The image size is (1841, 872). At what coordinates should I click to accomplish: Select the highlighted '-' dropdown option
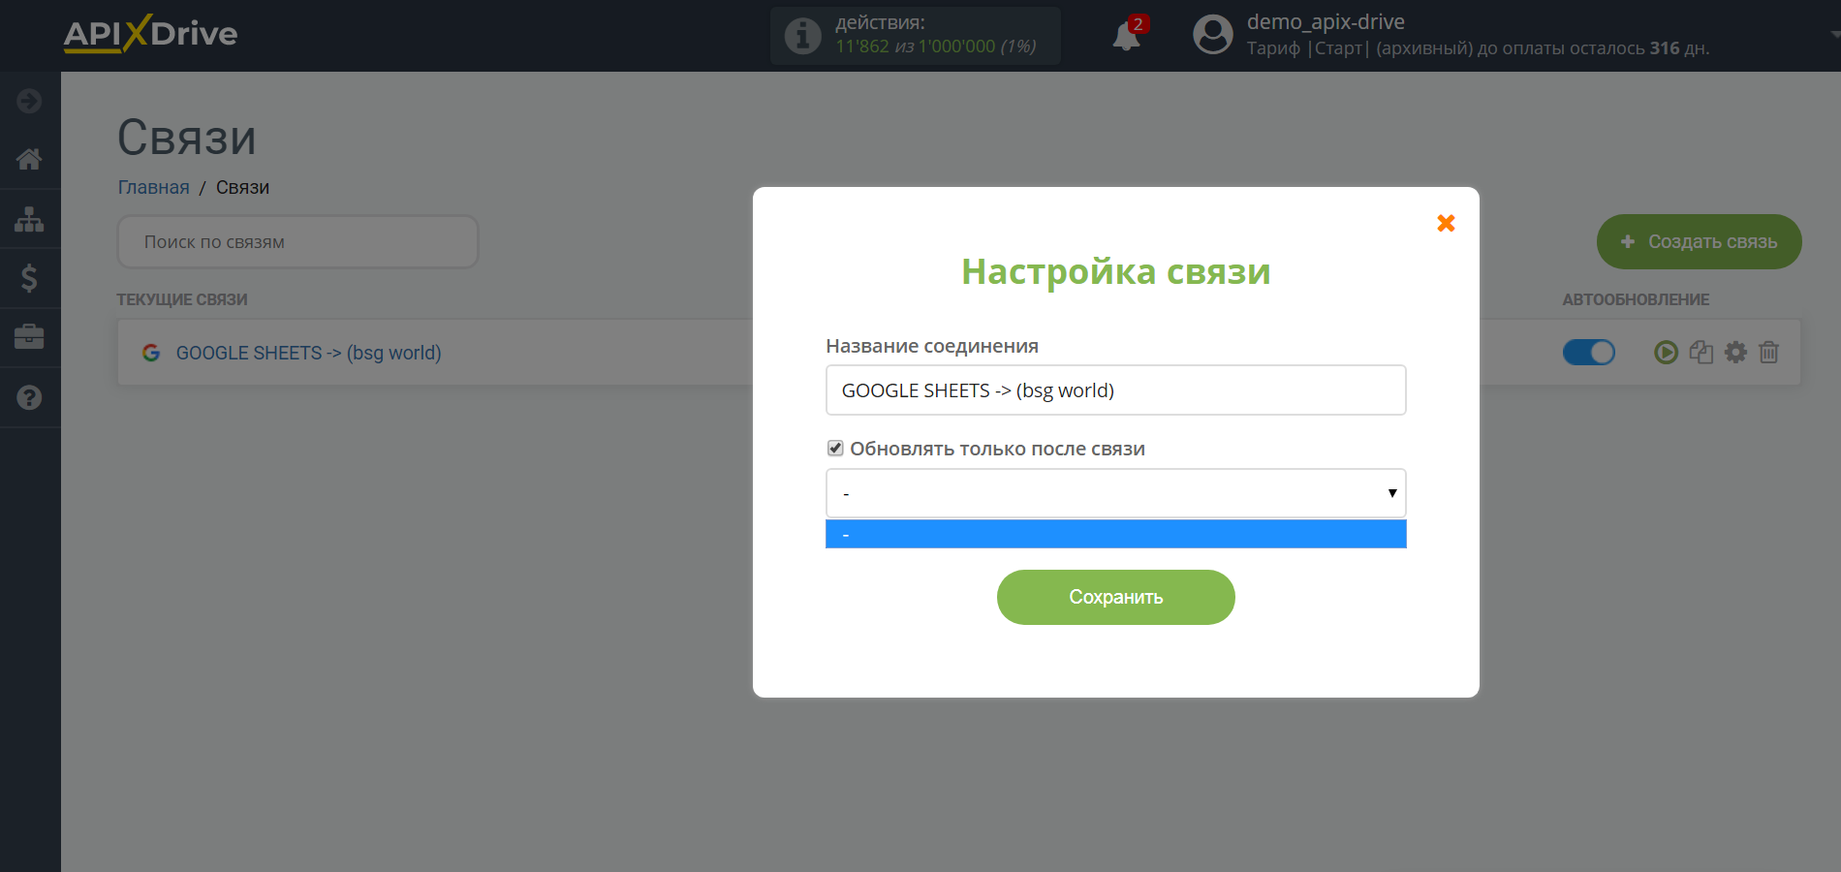point(1115,534)
